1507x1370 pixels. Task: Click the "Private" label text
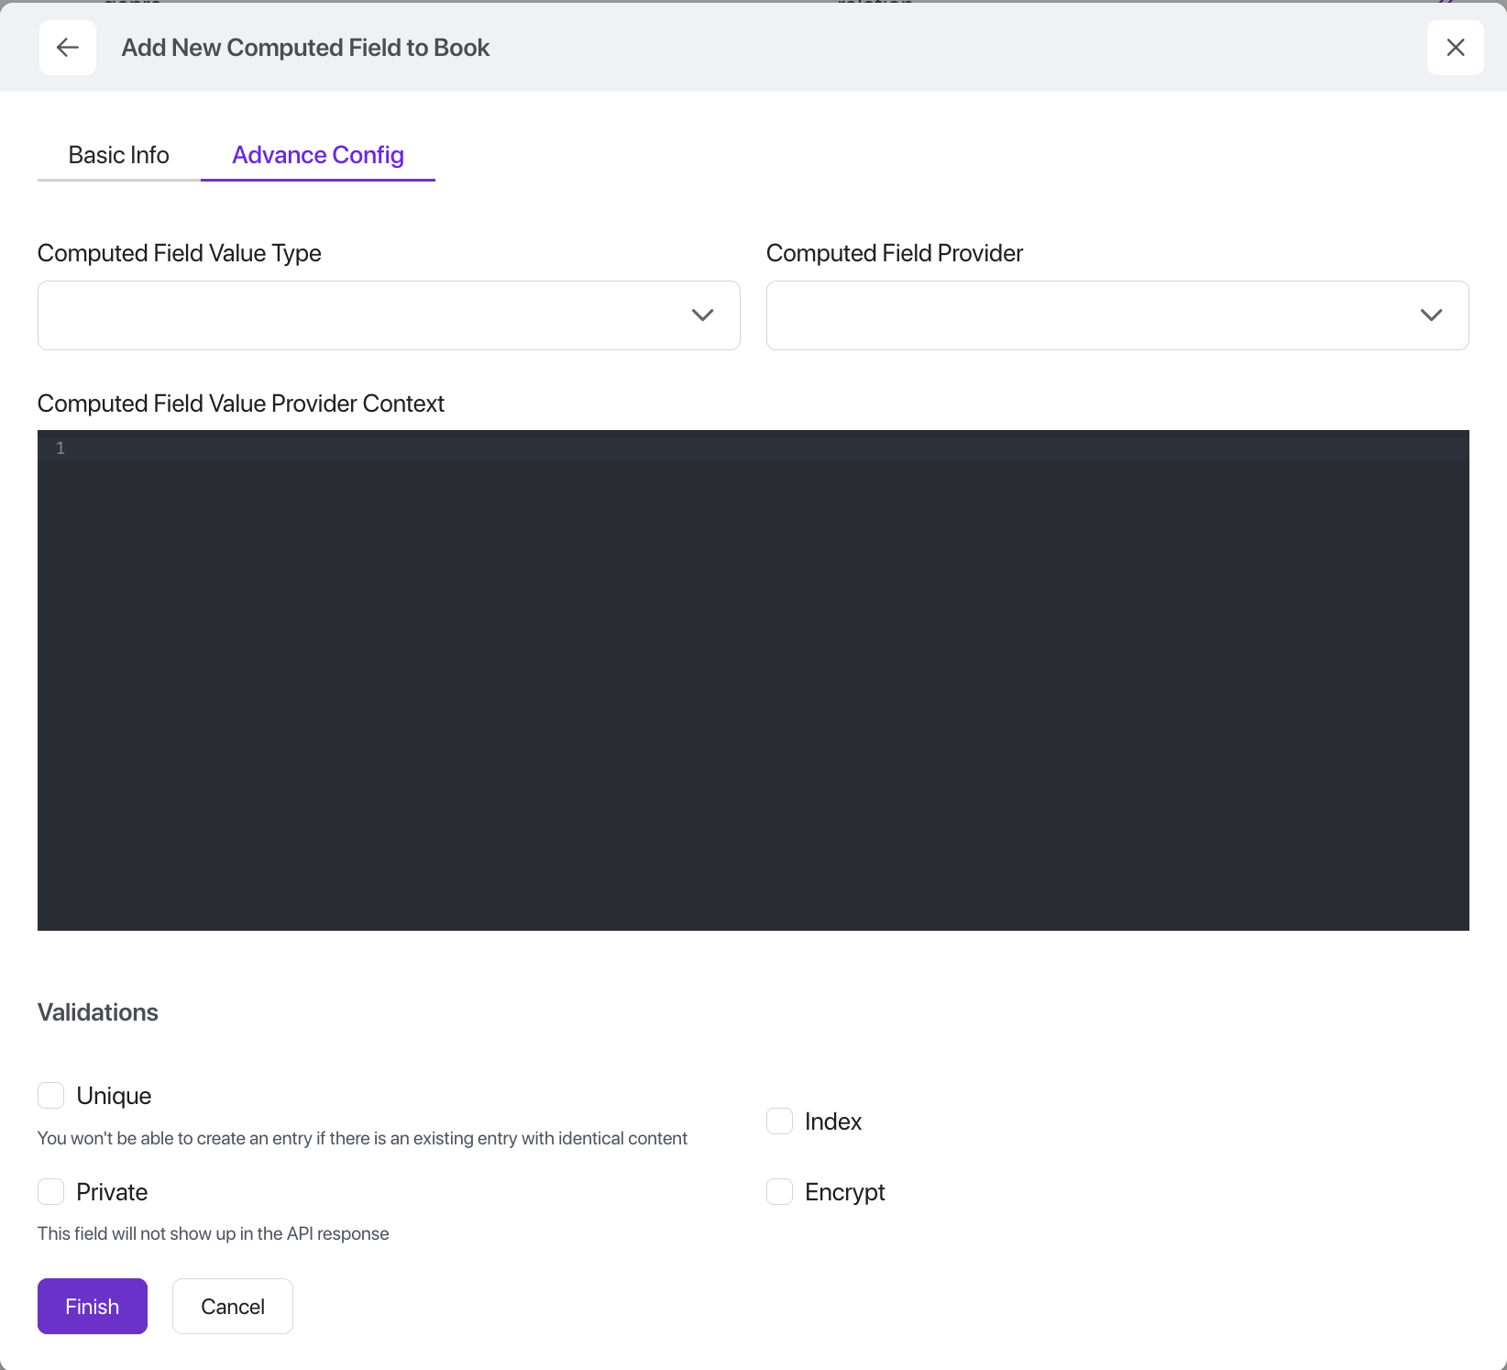(x=112, y=1192)
